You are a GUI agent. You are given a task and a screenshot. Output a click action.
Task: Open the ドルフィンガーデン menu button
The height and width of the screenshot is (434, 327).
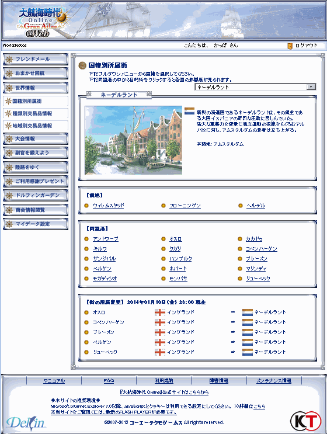[36, 196]
